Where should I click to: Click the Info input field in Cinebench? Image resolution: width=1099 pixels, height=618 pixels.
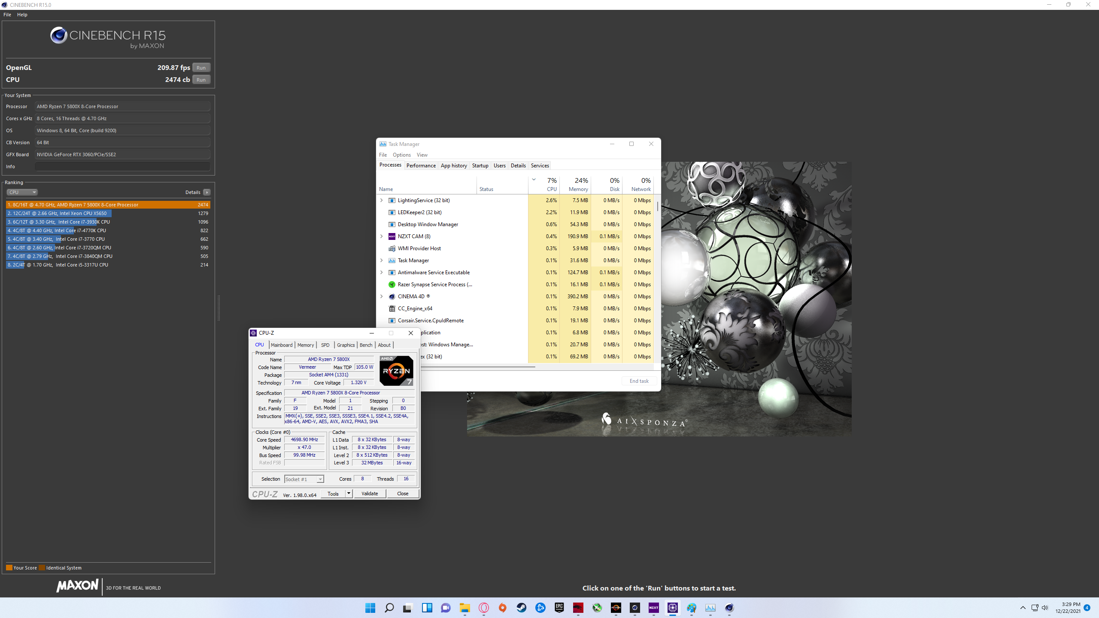point(122,167)
